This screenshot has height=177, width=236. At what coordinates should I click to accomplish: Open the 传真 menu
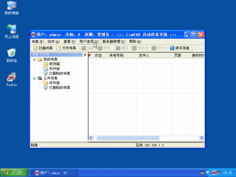click(38, 41)
